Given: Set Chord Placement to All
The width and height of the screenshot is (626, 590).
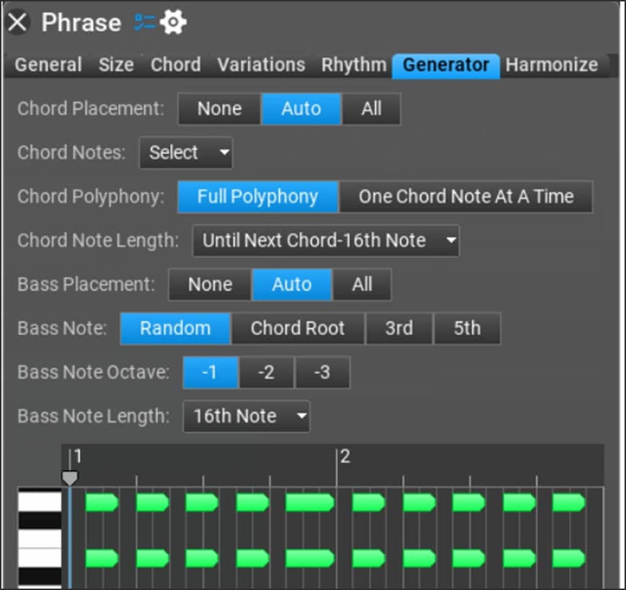Looking at the screenshot, I should coord(371,109).
